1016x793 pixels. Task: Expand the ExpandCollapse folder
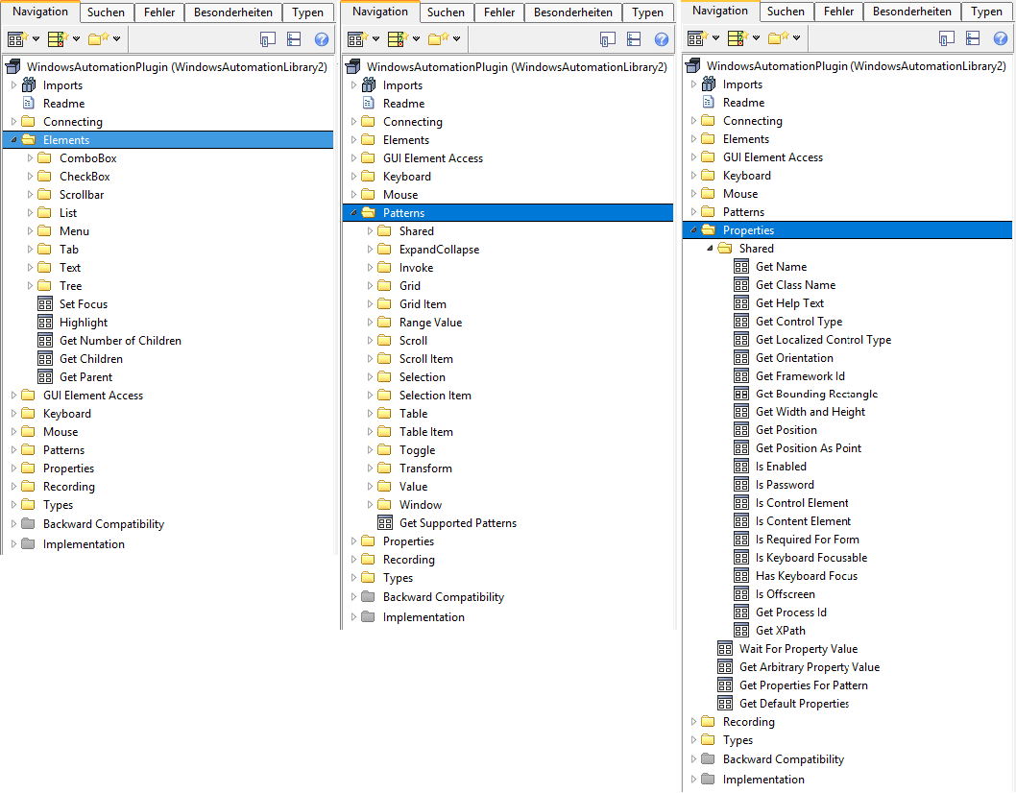tap(371, 250)
